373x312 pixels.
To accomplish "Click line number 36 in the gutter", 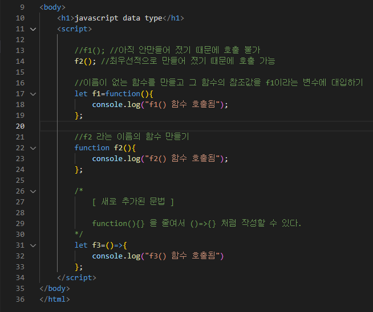I will 20,299.
